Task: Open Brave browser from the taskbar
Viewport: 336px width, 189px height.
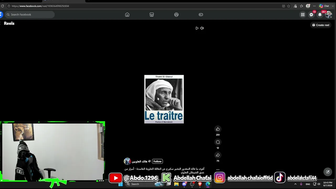Action: click(200, 184)
